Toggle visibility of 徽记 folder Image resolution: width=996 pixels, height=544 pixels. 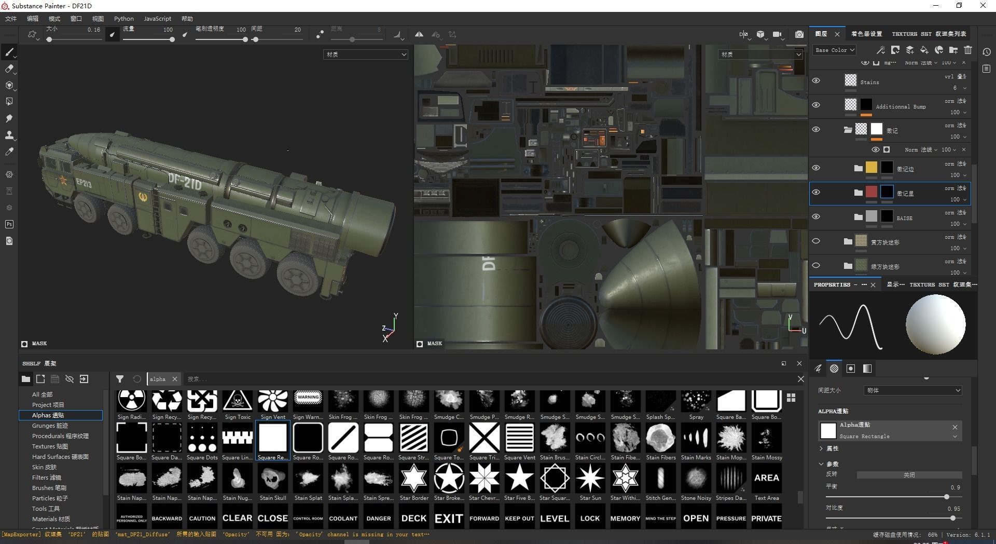pyautogui.click(x=816, y=129)
